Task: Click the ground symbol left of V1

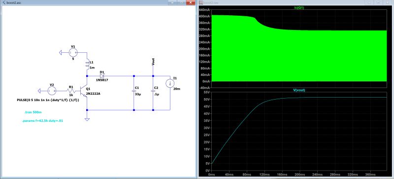Action: click(61, 52)
